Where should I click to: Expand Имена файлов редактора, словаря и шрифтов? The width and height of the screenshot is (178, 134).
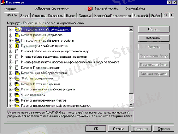[x=11, y=57]
